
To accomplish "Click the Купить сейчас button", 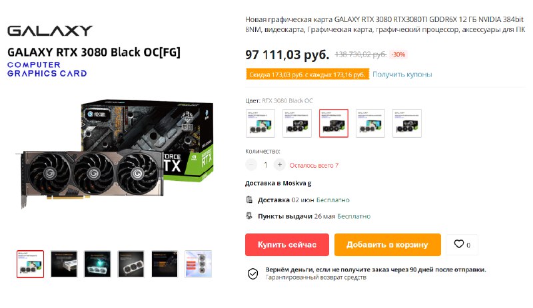I will pyautogui.click(x=287, y=245).
